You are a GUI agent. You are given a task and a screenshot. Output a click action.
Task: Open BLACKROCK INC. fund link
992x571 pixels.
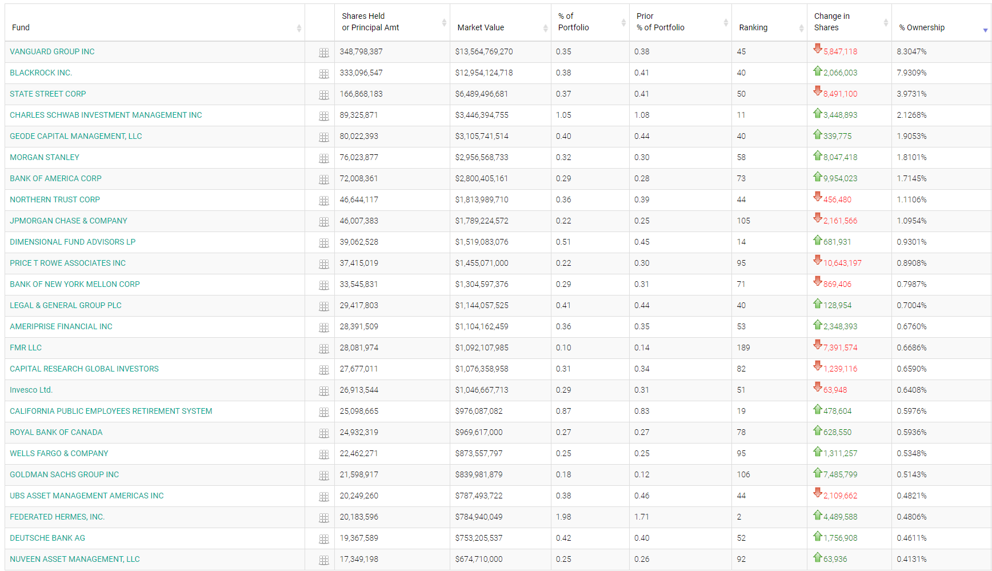coord(41,73)
